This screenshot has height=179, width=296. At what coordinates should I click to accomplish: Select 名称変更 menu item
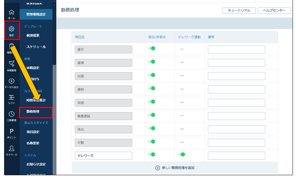pos(33,143)
